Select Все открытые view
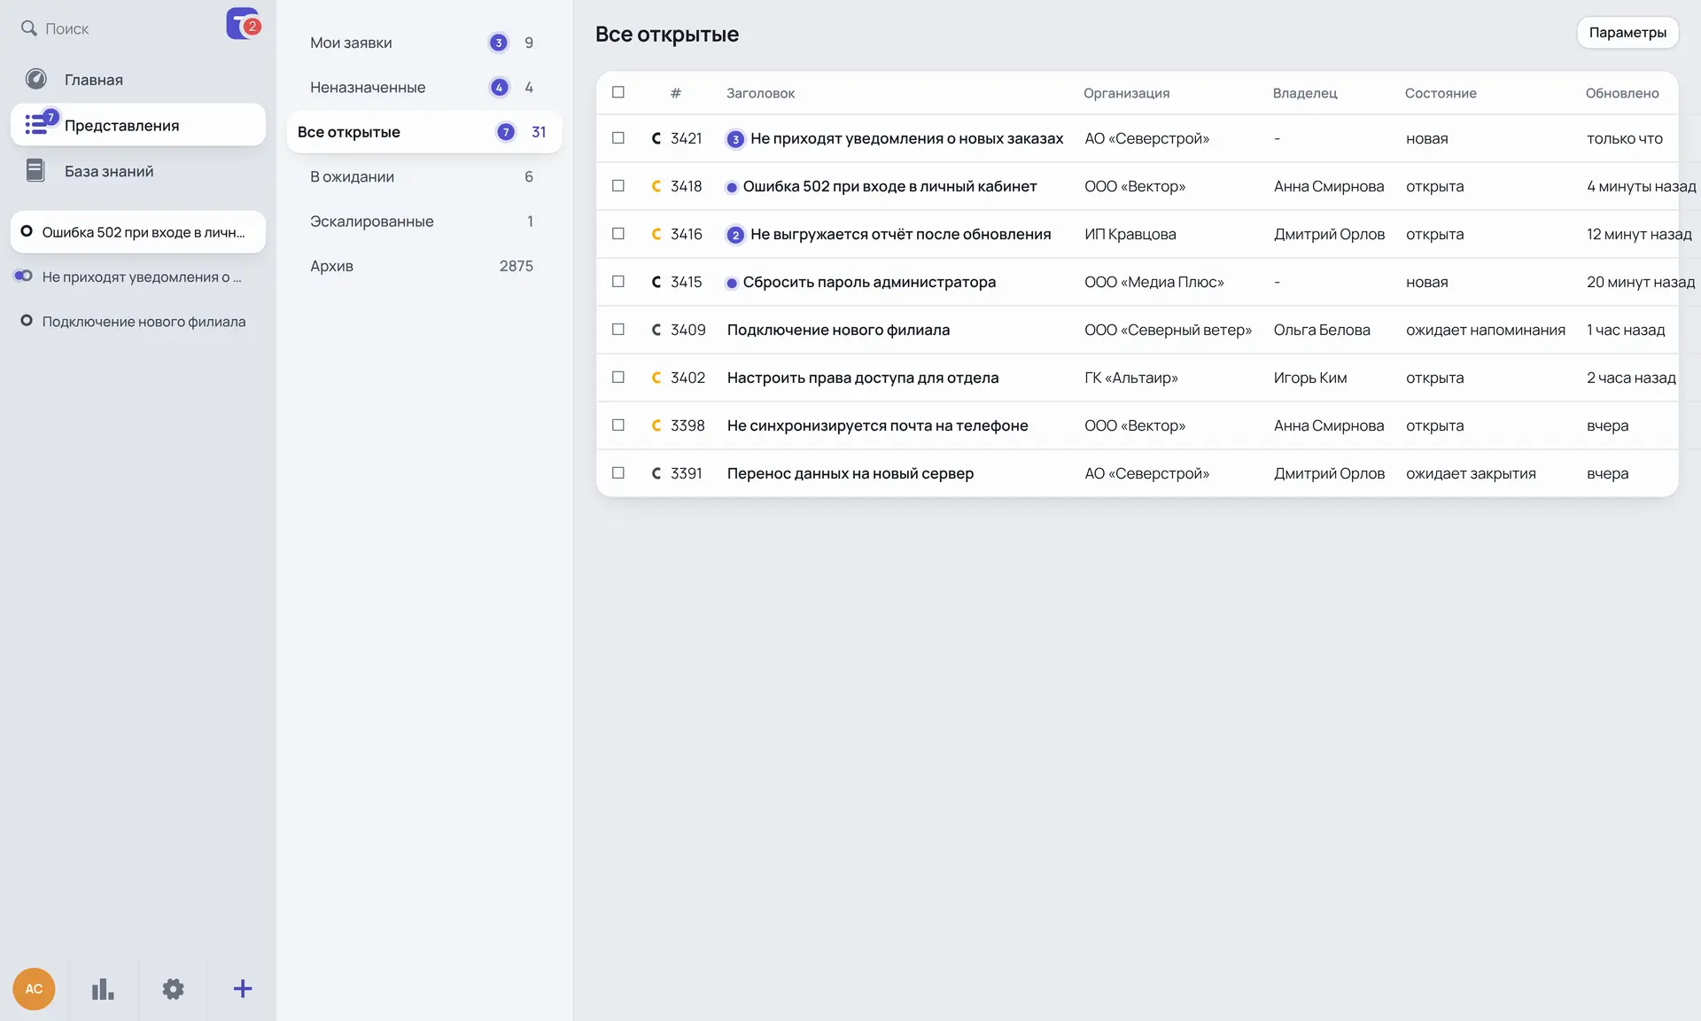Viewport: 1701px width, 1021px height. 424,132
